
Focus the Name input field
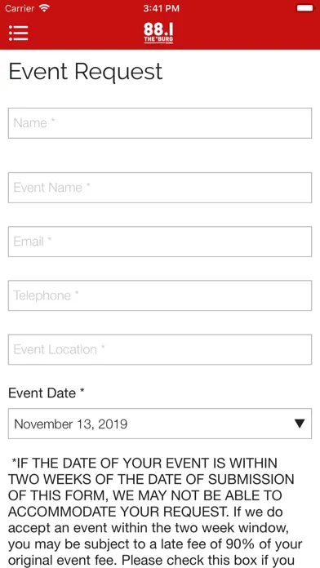(160, 123)
